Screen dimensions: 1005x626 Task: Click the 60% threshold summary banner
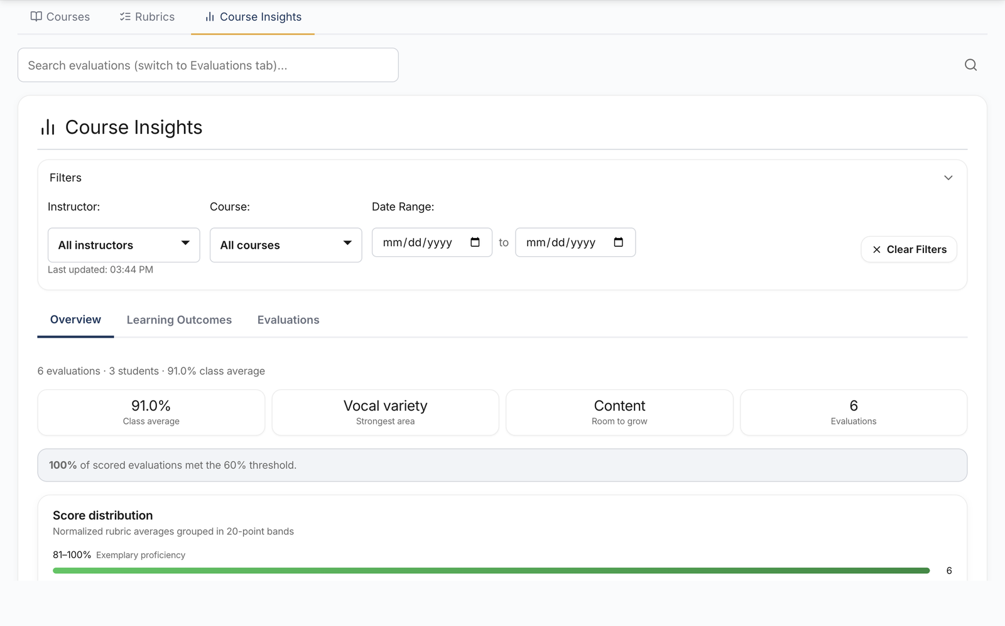coord(503,465)
